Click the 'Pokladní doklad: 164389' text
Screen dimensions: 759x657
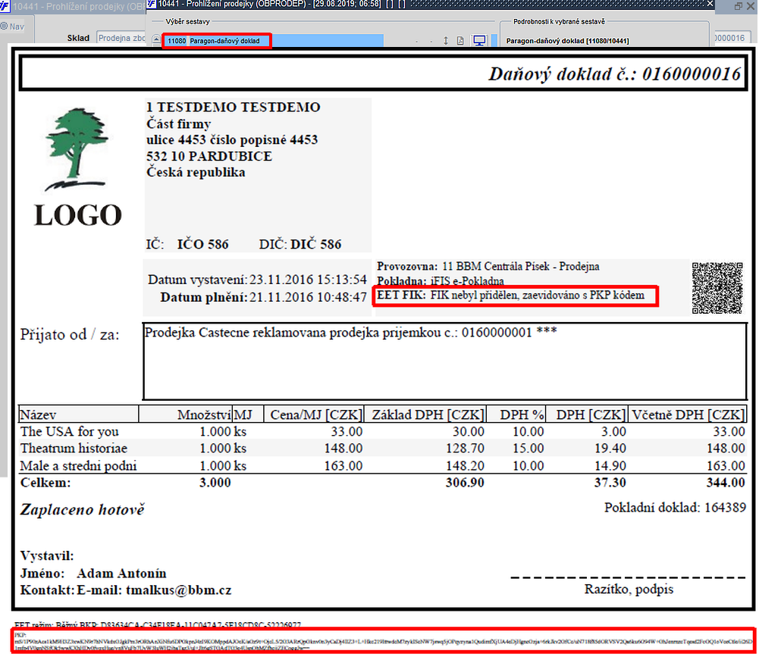click(x=675, y=507)
